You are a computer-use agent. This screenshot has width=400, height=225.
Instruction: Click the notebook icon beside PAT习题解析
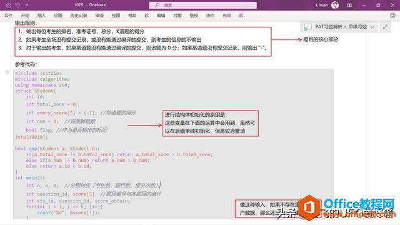pyautogui.click(x=307, y=27)
